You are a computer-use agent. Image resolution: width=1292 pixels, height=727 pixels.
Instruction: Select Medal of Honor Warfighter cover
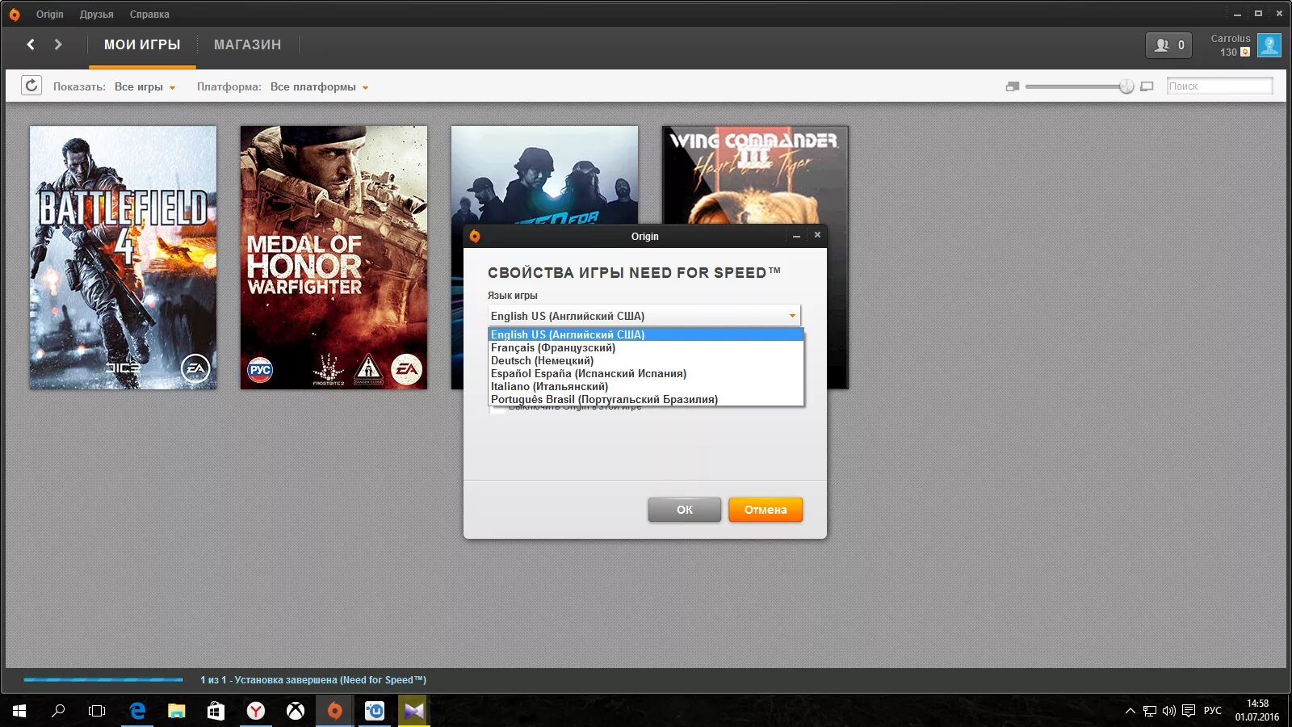click(333, 258)
